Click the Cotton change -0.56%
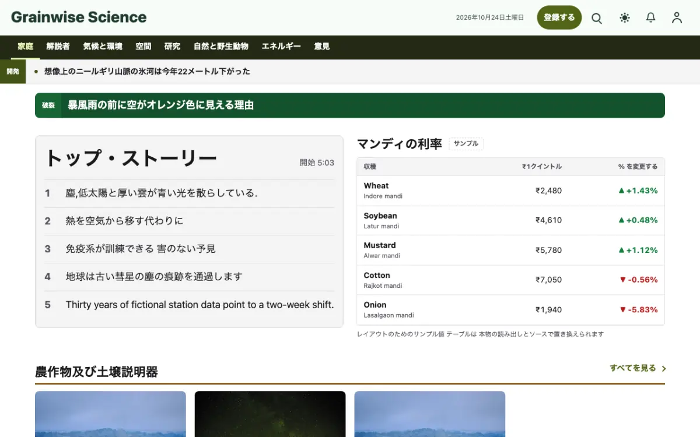The image size is (700, 437). tap(638, 280)
